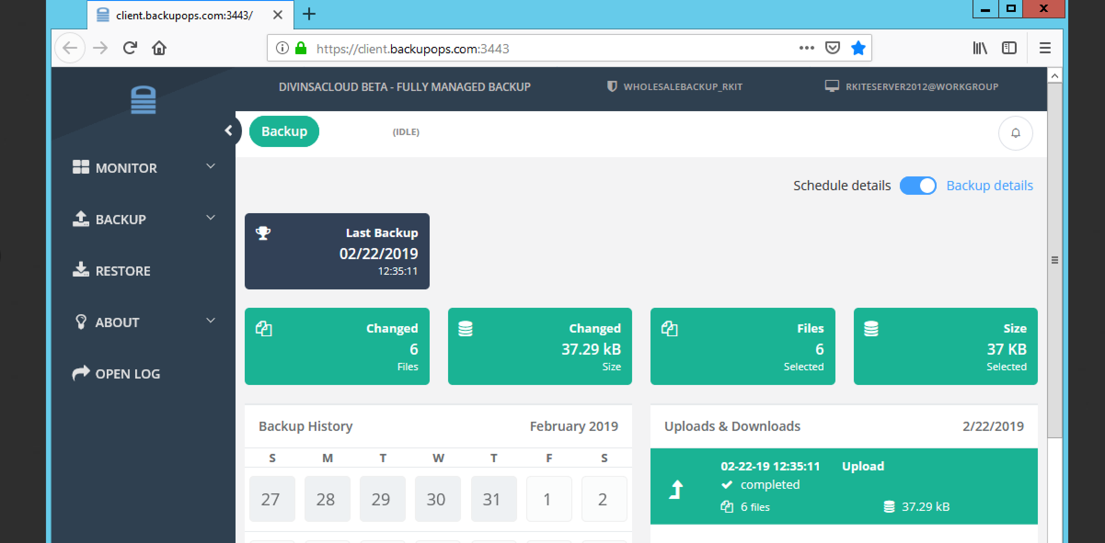Click database icon in Changed 37.29 kB card
1105x543 pixels.
[x=466, y=329]
